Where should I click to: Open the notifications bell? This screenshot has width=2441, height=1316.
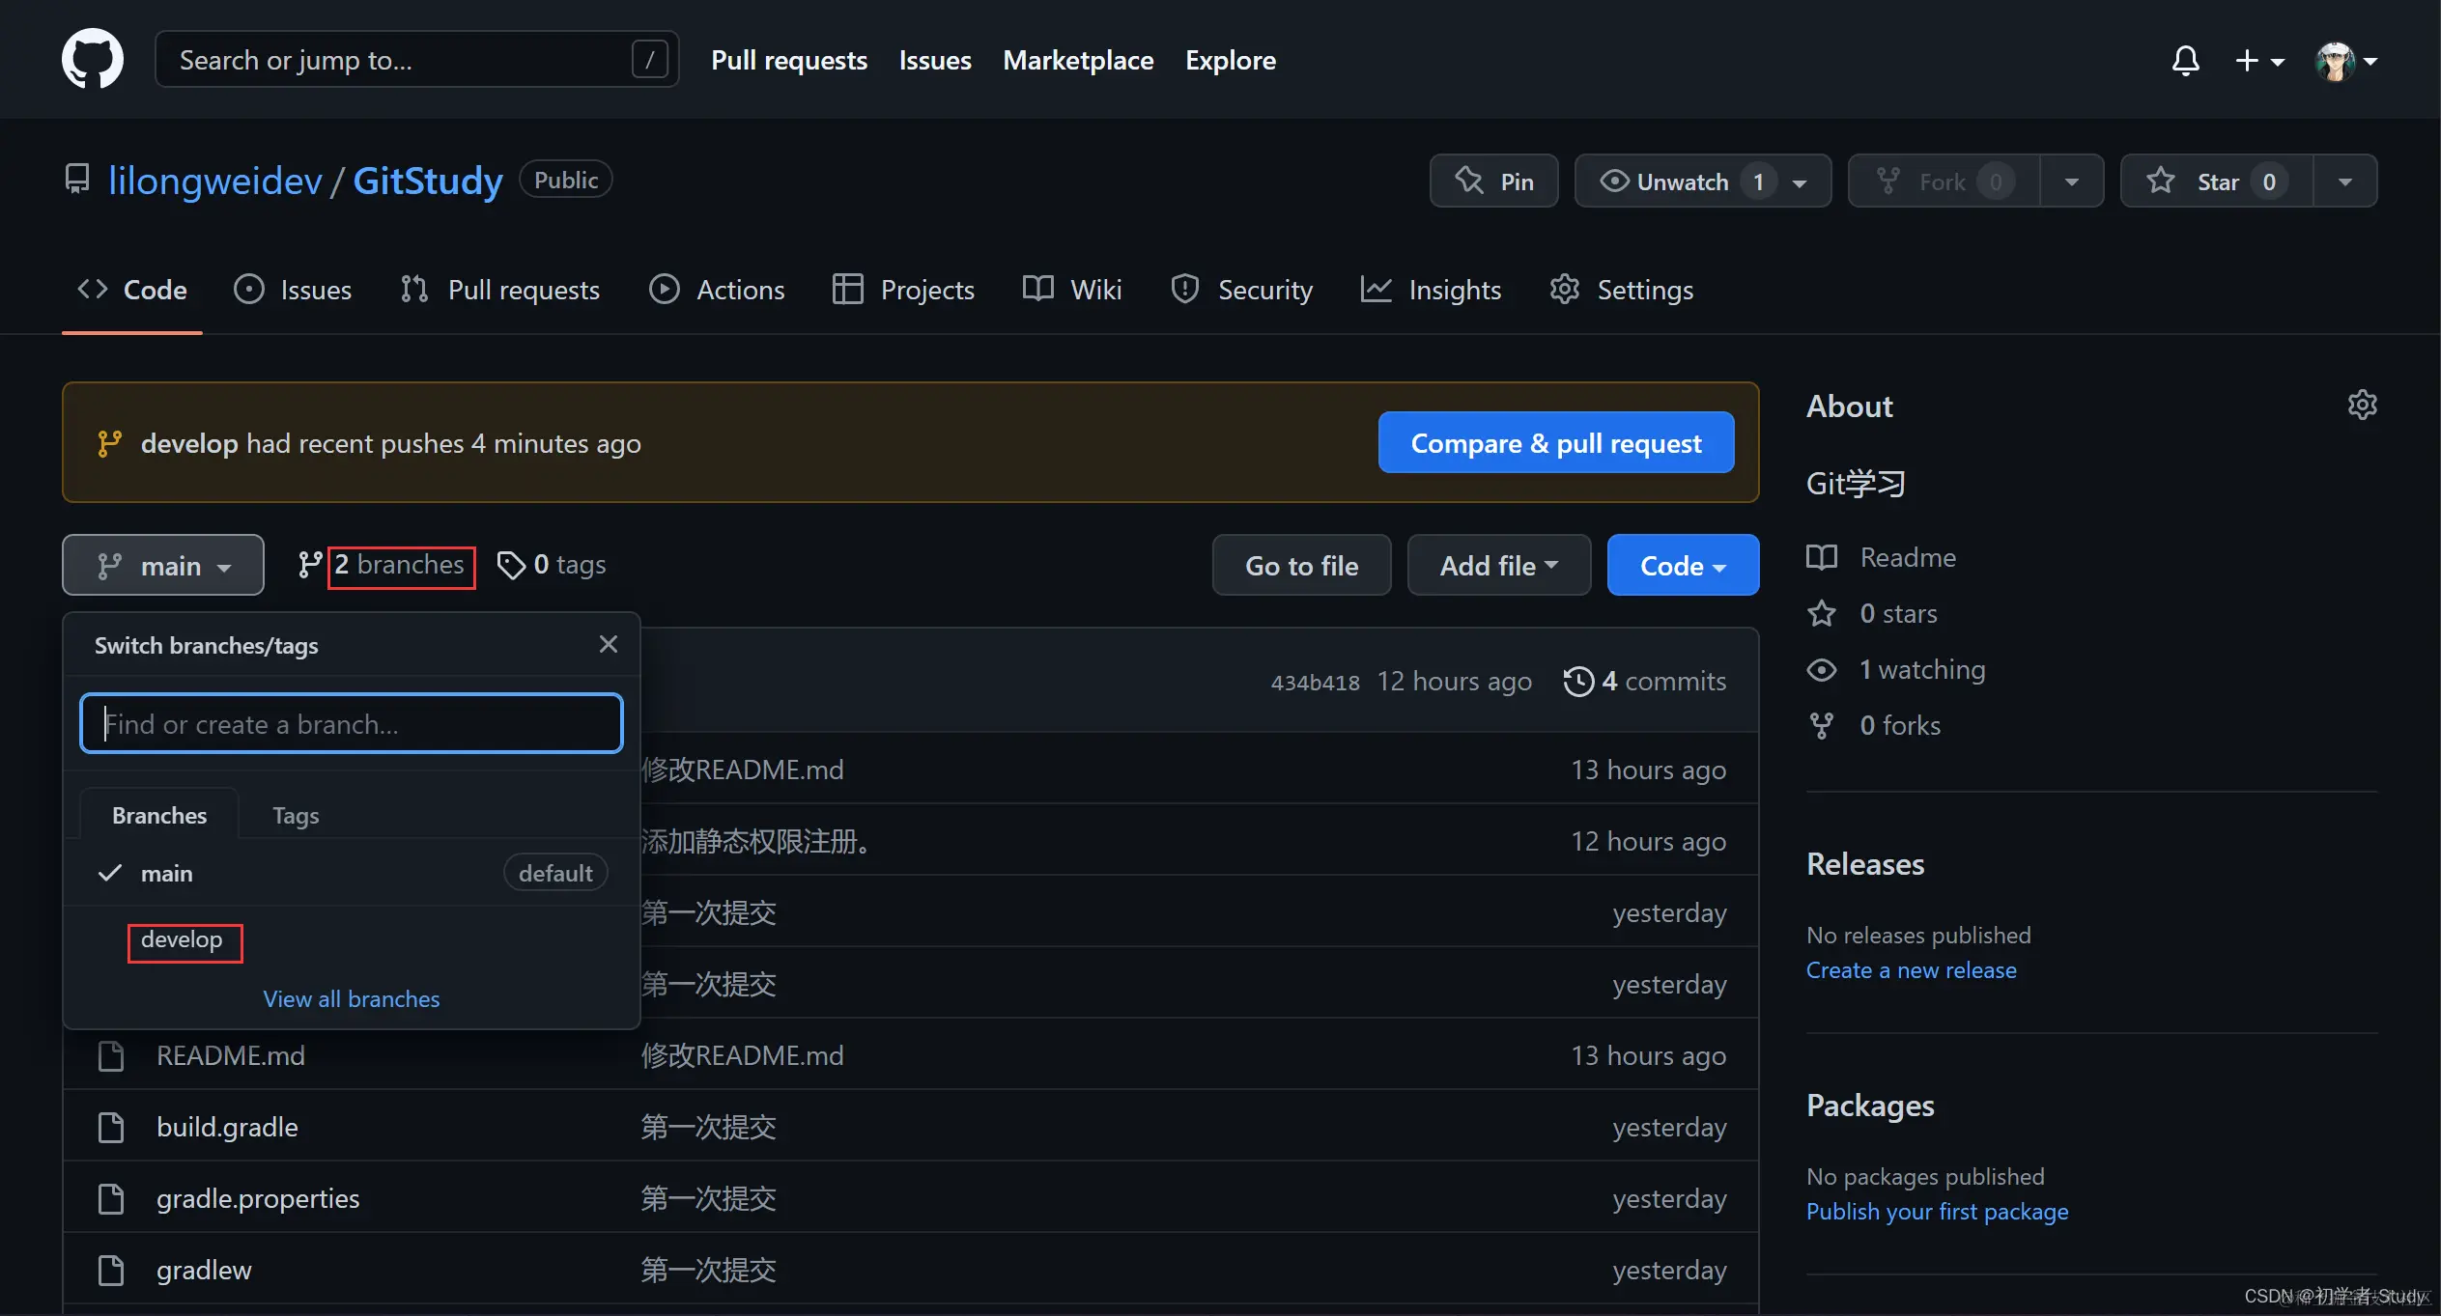(x=2185, y=60)
